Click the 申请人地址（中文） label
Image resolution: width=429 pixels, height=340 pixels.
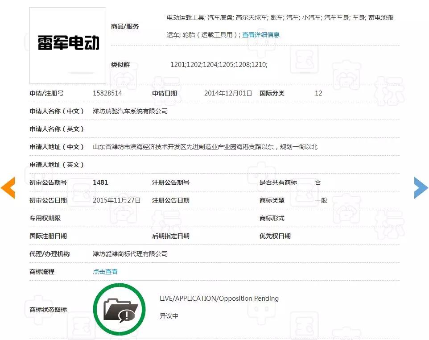point(57,147)
